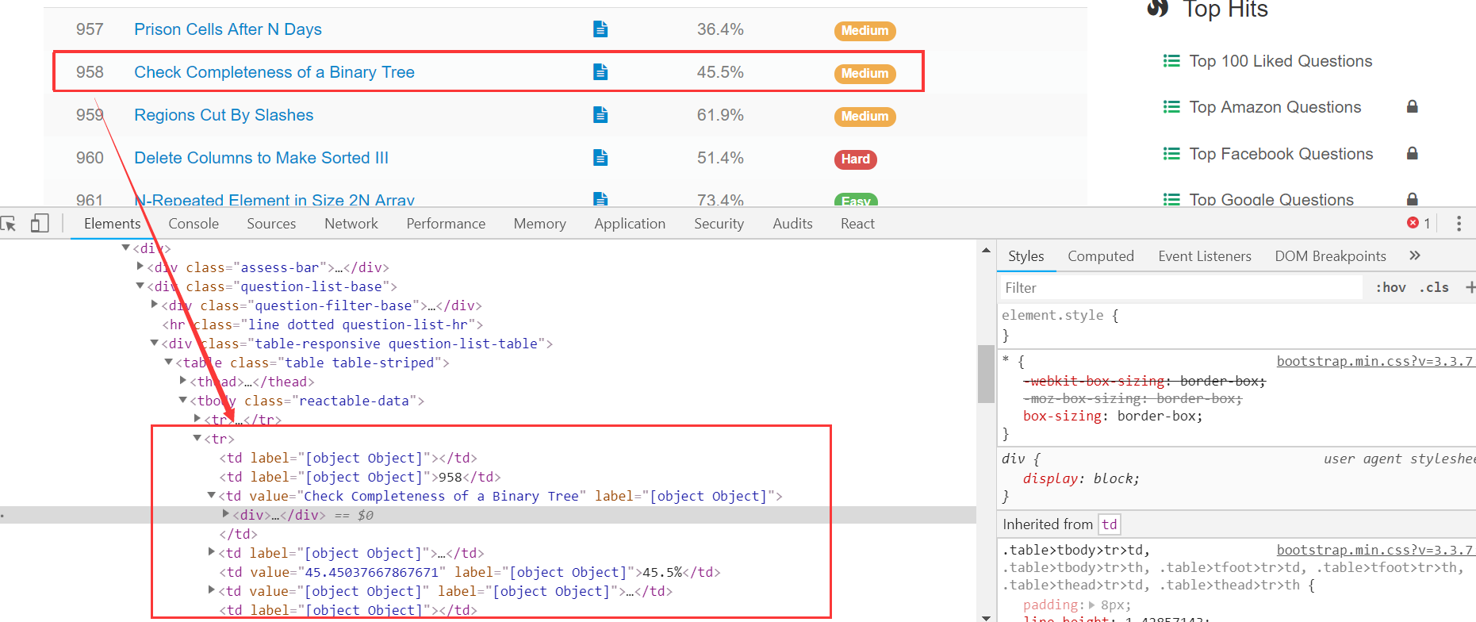Expand the assess-bar div node
Image resolution: width=1476 pixels, height=622 pixels.
140,267
